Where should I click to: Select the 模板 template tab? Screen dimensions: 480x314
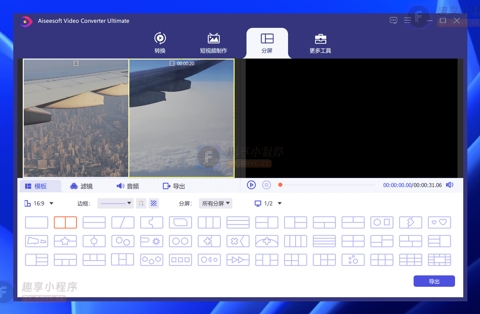click(40, 186)
